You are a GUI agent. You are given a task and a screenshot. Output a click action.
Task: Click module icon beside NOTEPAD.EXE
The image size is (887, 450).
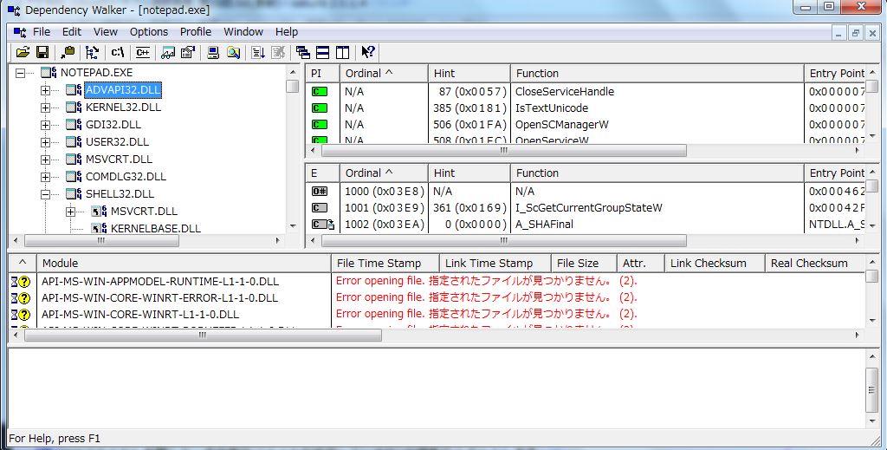coord(49,73)
